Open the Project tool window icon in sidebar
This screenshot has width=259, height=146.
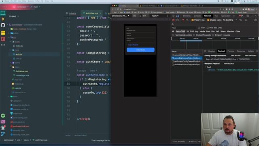pyautogui.click(x=3, y=13)
